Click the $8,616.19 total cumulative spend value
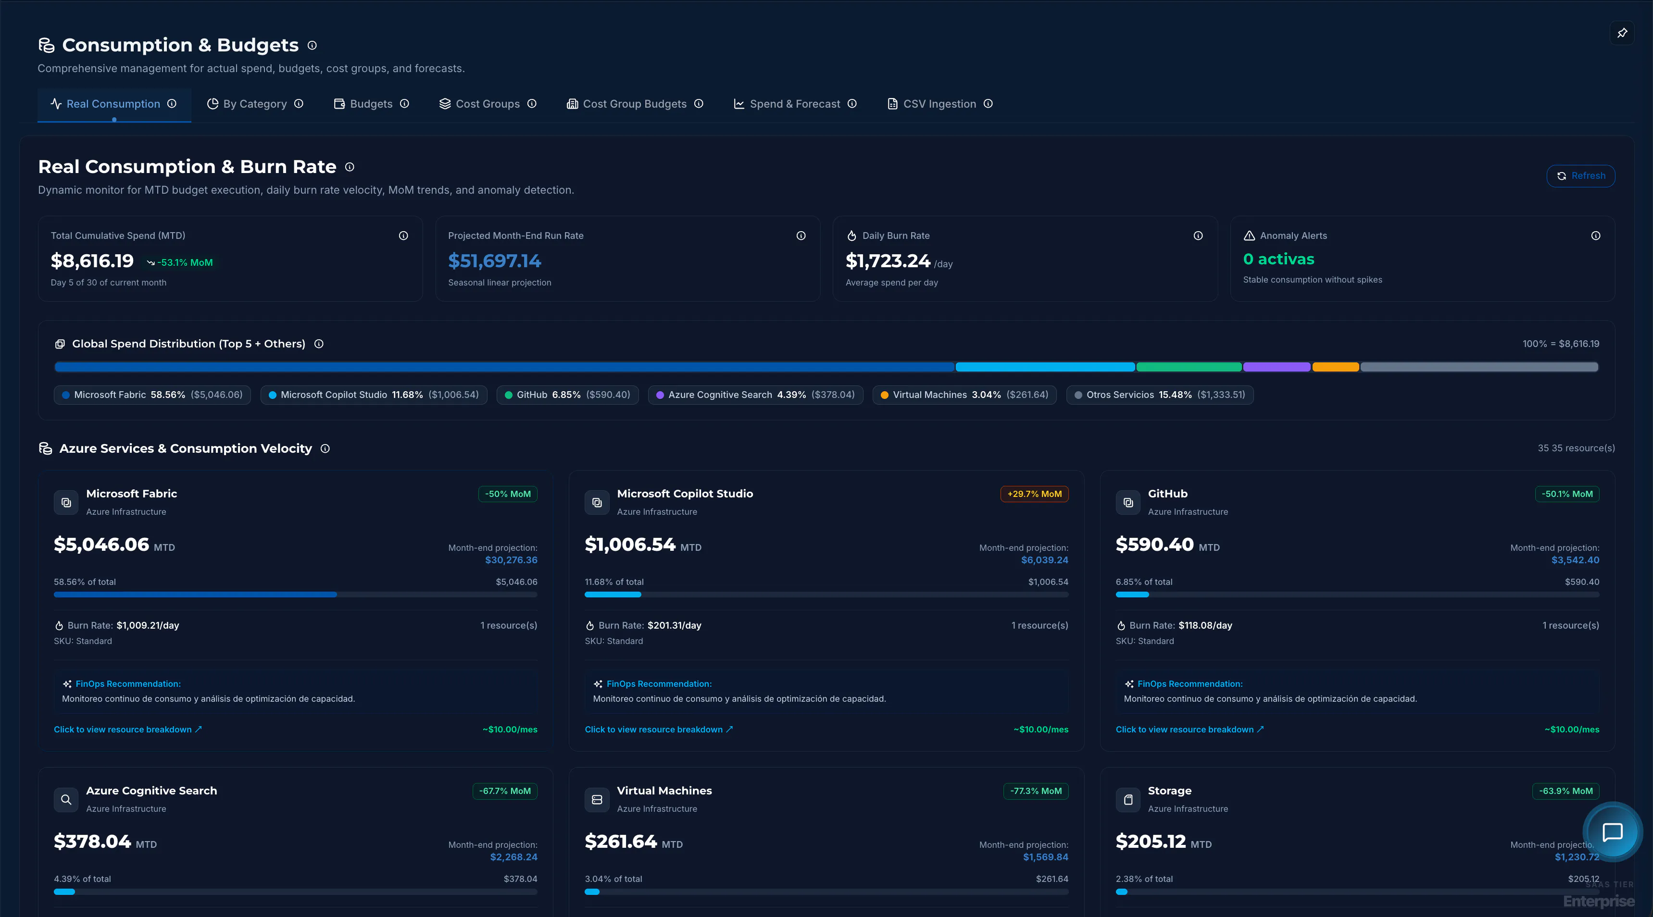1653x917 pixels. point(92,261)
